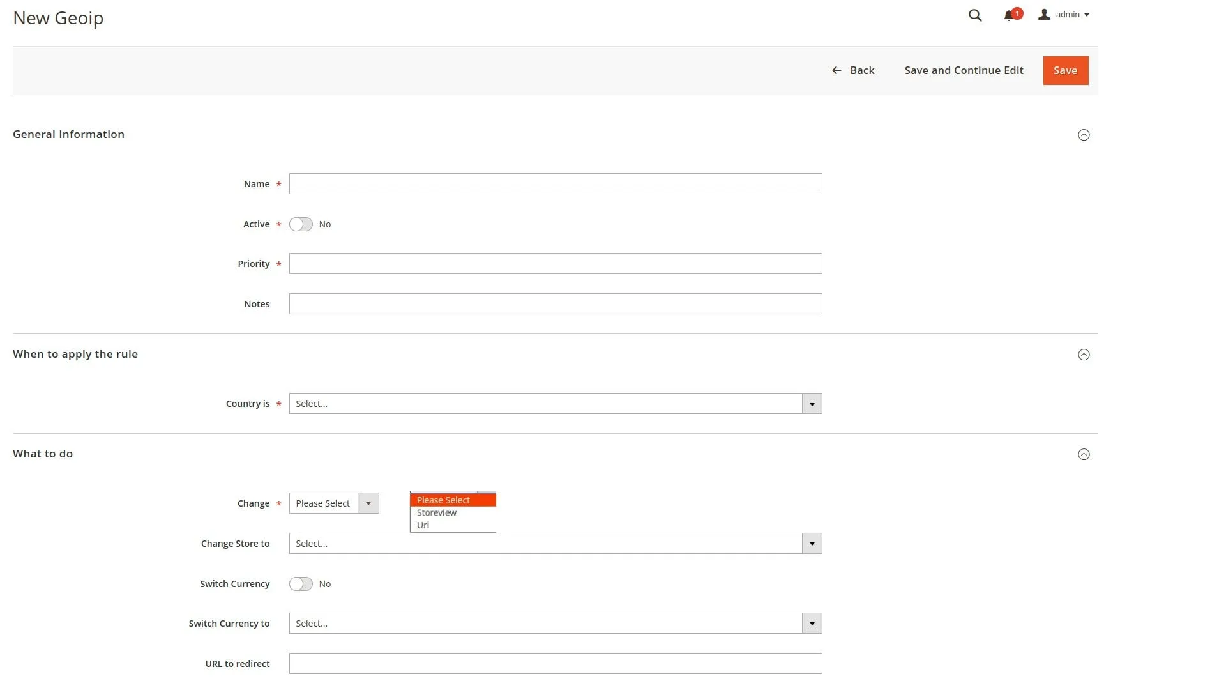Click the admin user account icon
1226x690 pixels.
tap(1044, 15)
